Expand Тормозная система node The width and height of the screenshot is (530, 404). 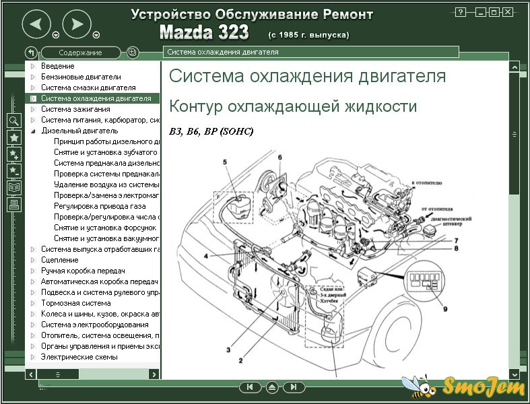(x=33, y=303)
